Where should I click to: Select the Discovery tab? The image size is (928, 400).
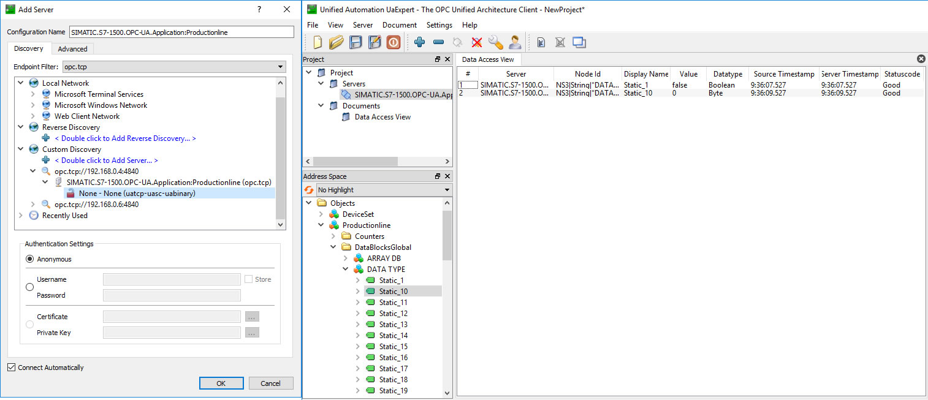tap(29, 48)
